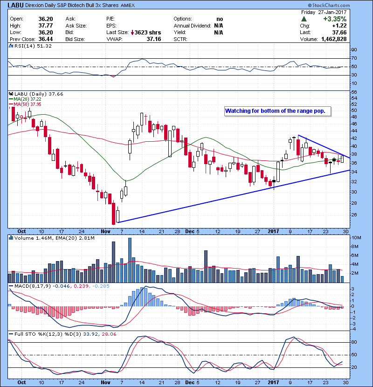Image resolution: width=373 pixels, height=387 pixels.
Task: Click the Prev Close value 36.44
Action: click(46, 39)
